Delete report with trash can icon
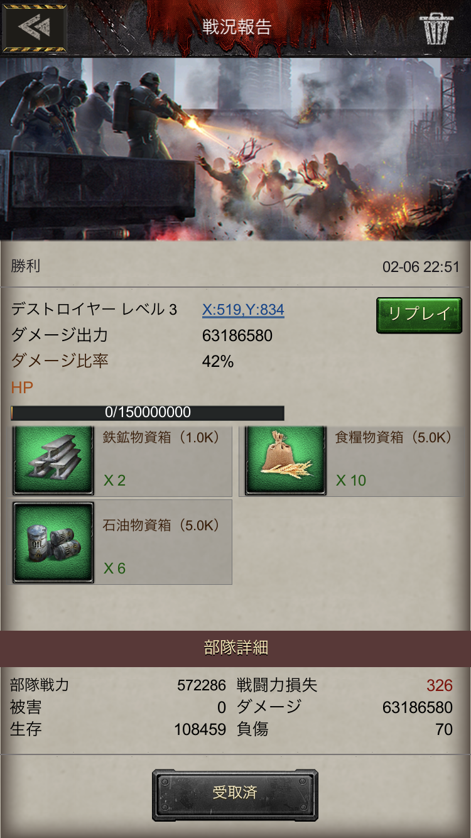 pos(436,28)
